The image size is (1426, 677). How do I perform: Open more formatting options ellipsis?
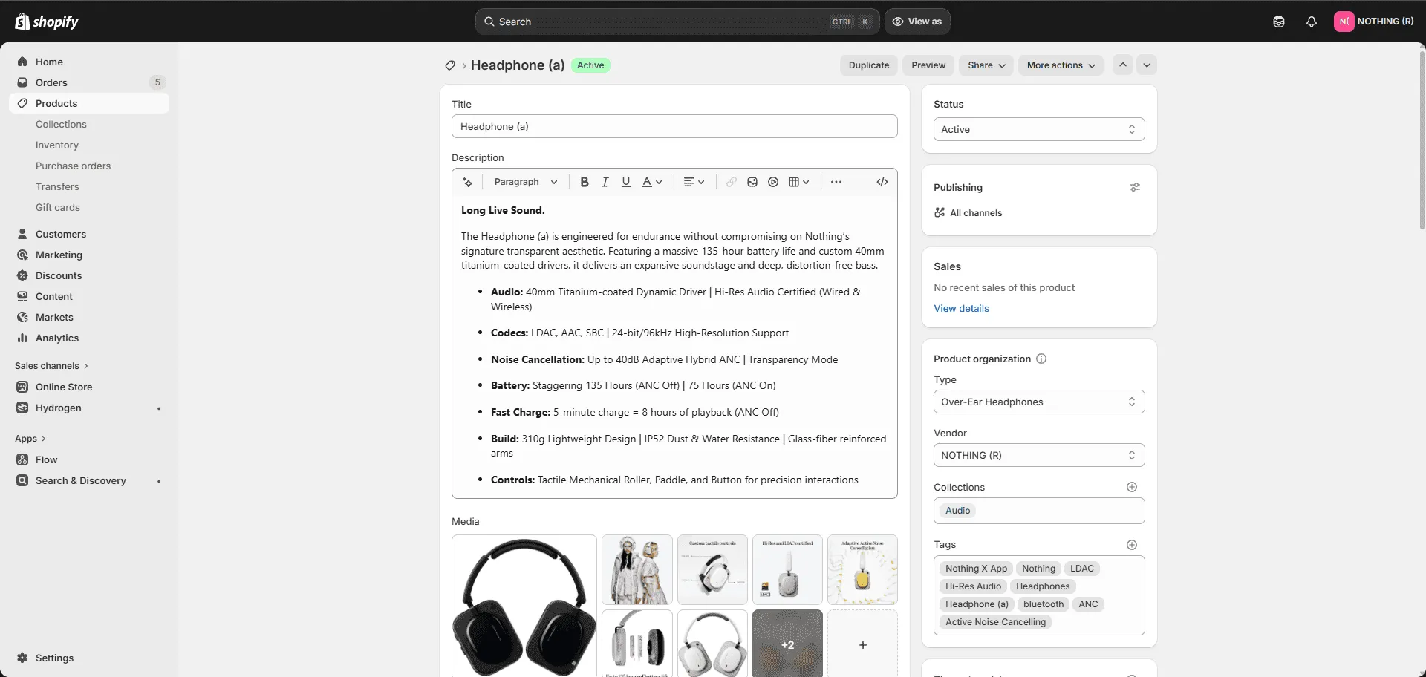[x=836, y=182]
